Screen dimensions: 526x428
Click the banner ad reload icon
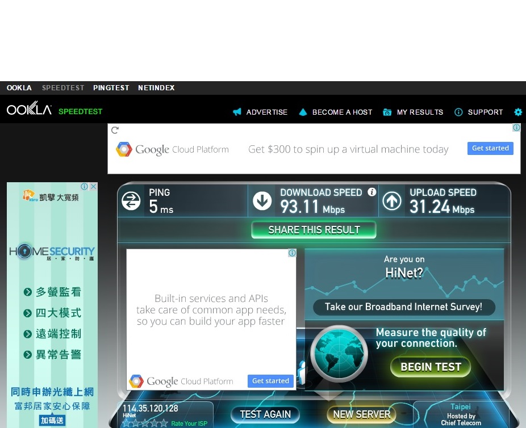click(x=115, y=130)
